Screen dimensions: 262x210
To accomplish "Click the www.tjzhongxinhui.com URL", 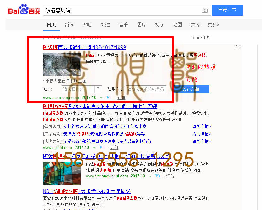I will point(107,176).
